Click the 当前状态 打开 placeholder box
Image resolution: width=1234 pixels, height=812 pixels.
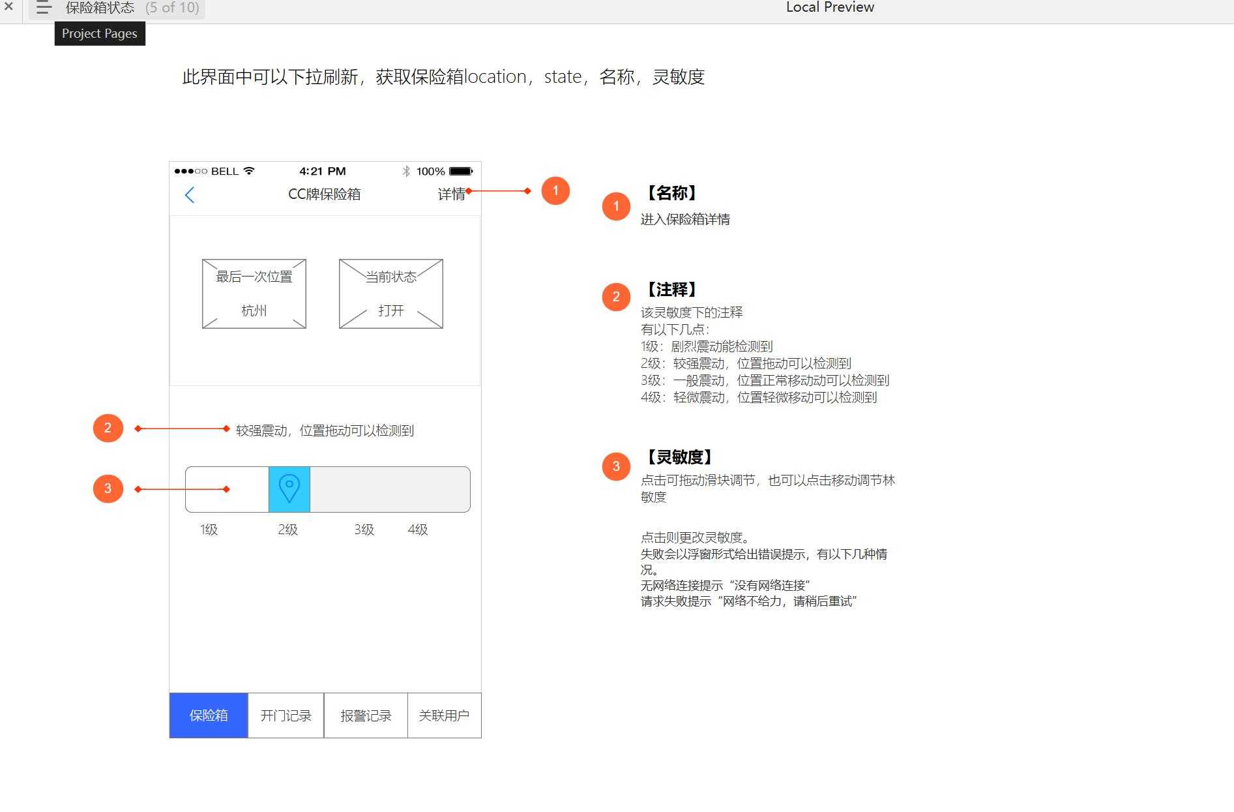[x=390, y=293]
